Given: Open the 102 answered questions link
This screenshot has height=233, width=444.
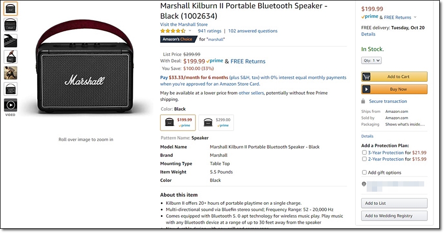Looking at the screenshot, I should coord(253,31).
